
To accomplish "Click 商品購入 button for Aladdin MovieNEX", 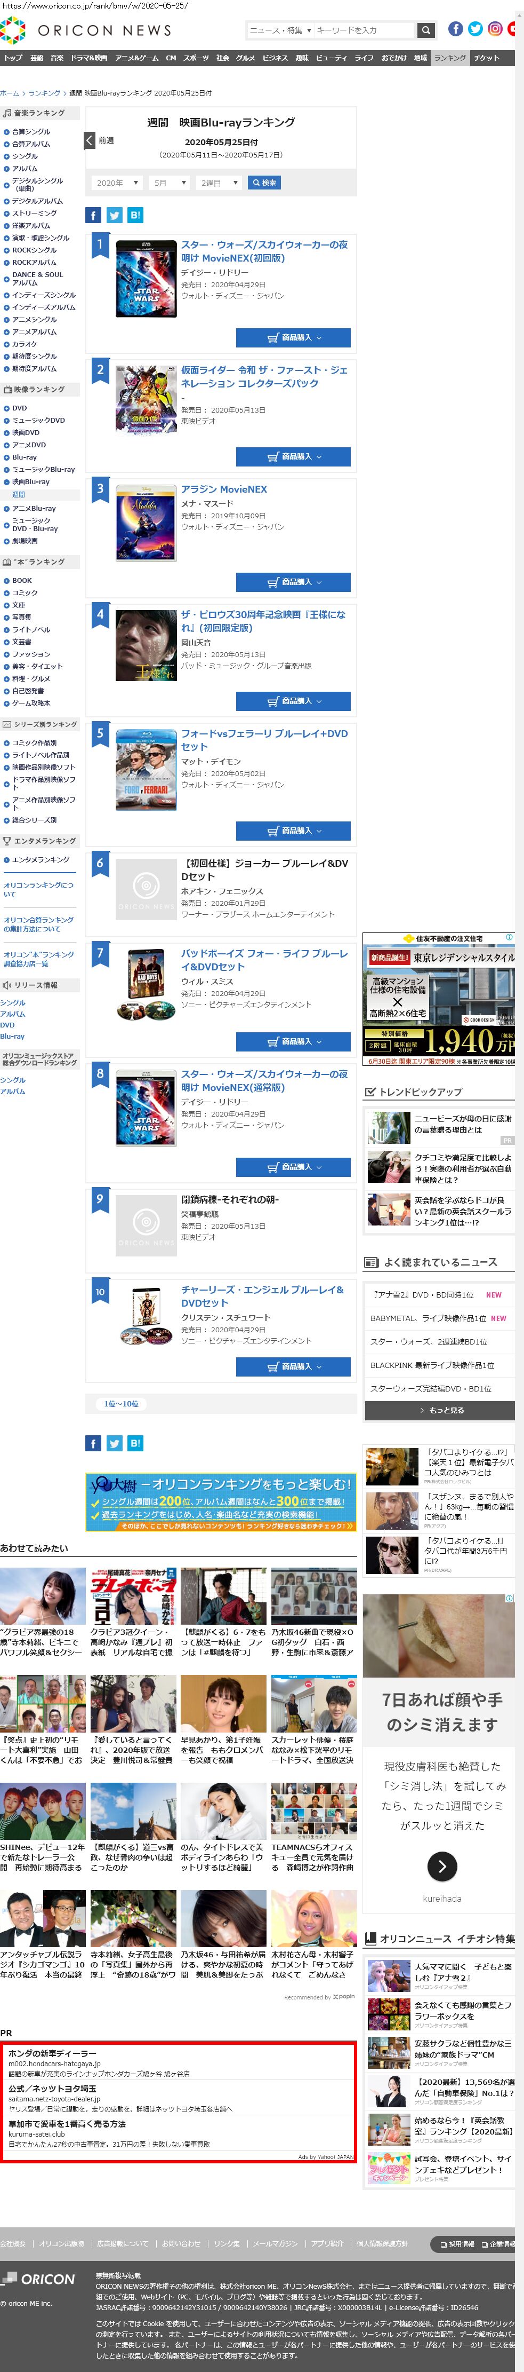I will point(293,582).
